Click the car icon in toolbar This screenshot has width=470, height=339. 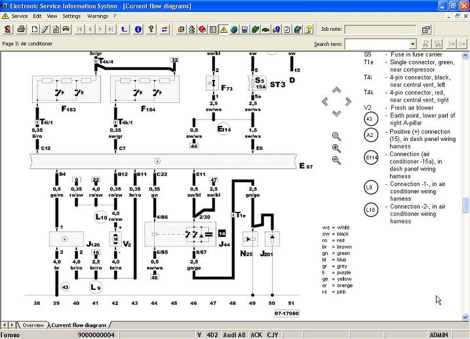tap(66, 30)
